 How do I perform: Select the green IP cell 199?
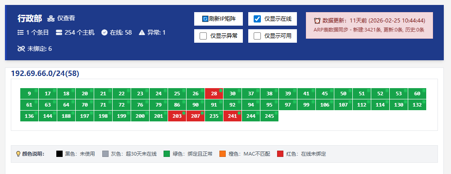(122, 116)
